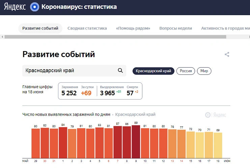Select the Россия region pill

186,71
